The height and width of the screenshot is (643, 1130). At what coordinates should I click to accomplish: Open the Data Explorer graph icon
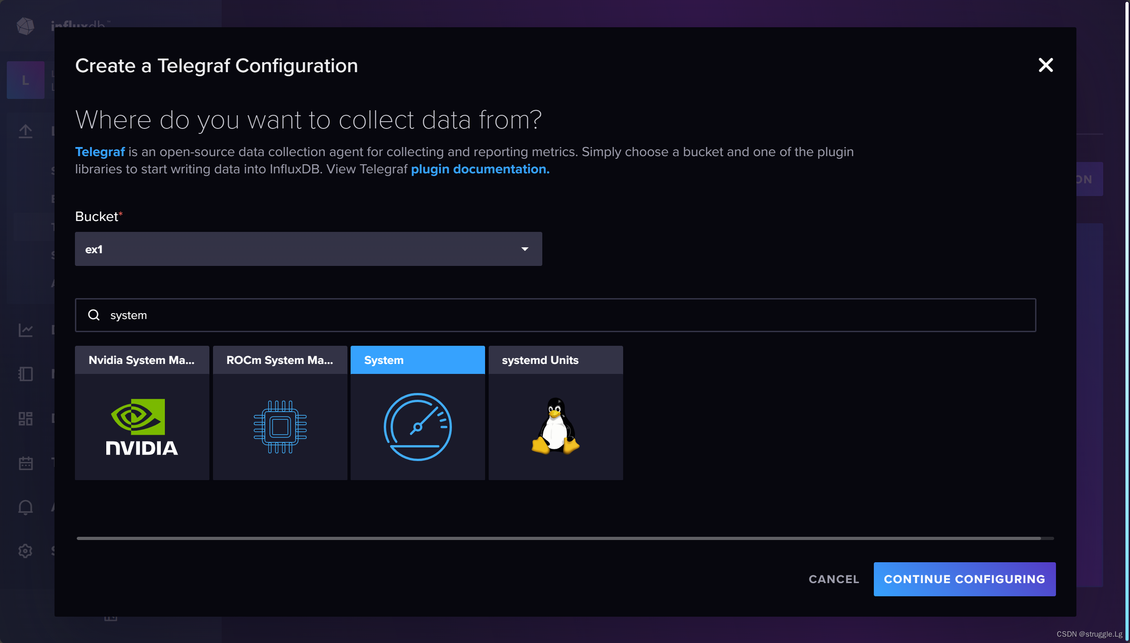coord(25,330)
